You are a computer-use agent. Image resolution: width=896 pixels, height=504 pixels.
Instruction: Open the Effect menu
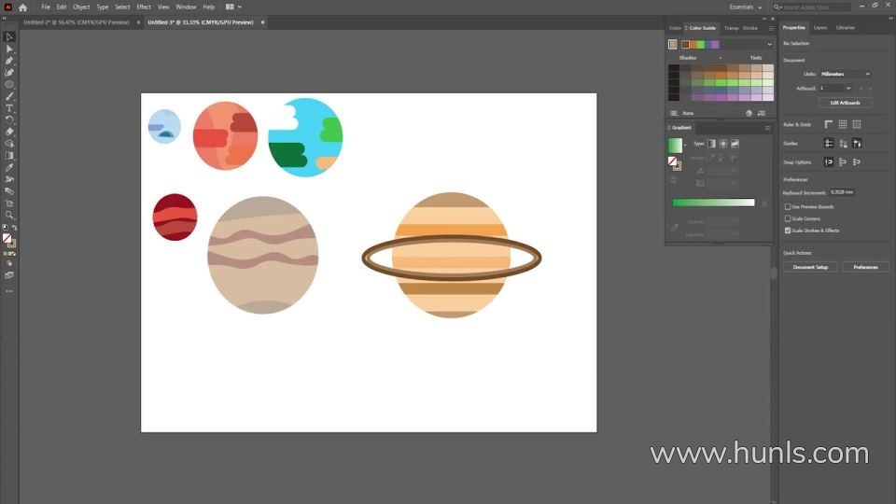(x=144, y=7)
